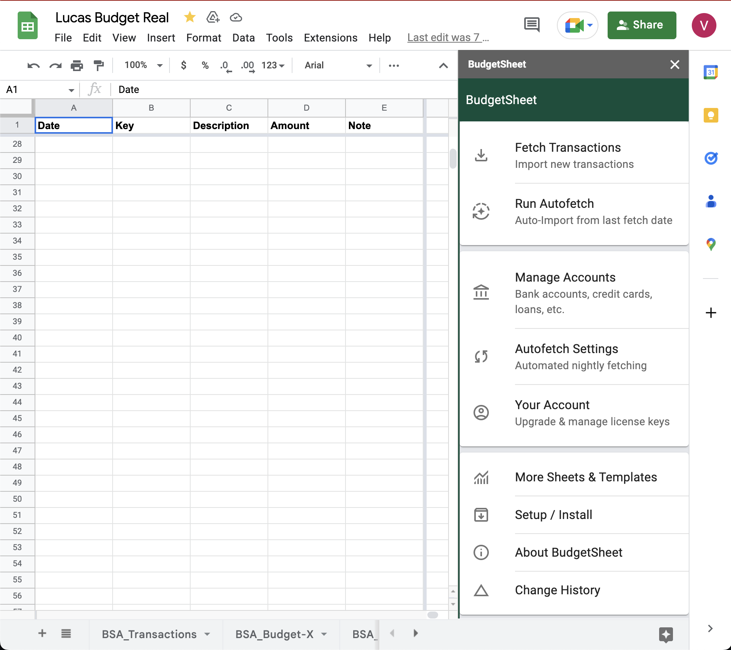Viewport: 731px width, 650px height.
Task: Add a new sheet with plus icon
Action: (x=42, y=633)
